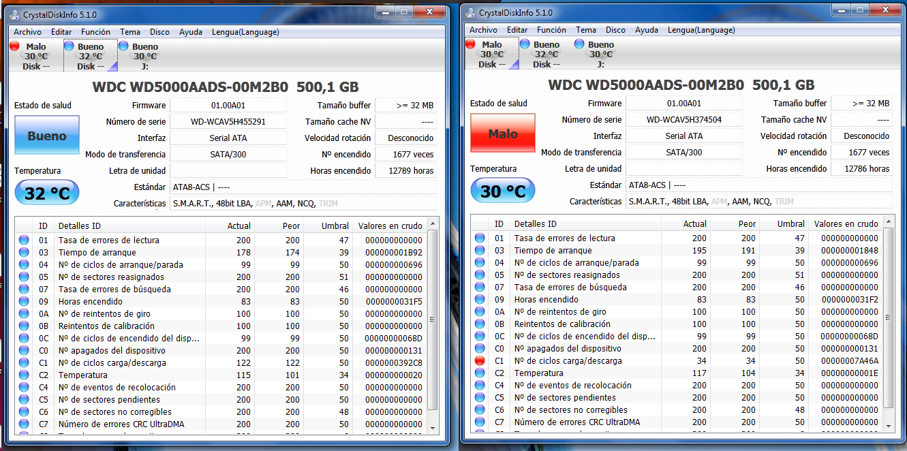Image resolution: width=907 pixels, height=451 pixels.
Task: Click the blue dot beside Horas encendido
Action: coord(22,301)
